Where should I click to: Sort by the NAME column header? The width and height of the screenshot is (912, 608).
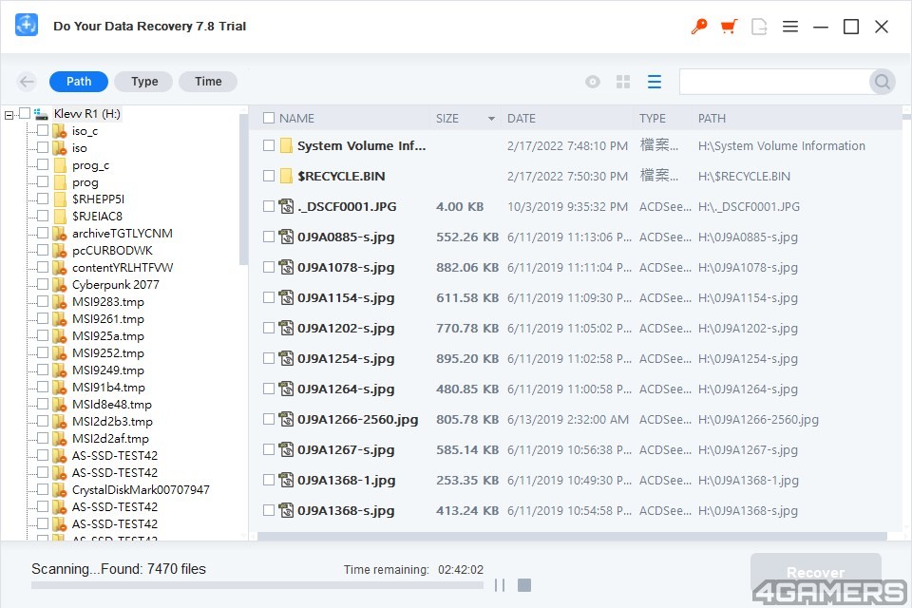point(296,119)
